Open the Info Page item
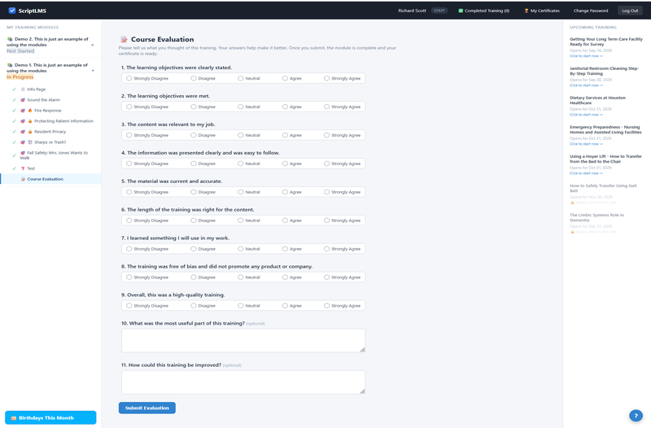The width and height of the screenshot is (651, 428). pos(37,90)
